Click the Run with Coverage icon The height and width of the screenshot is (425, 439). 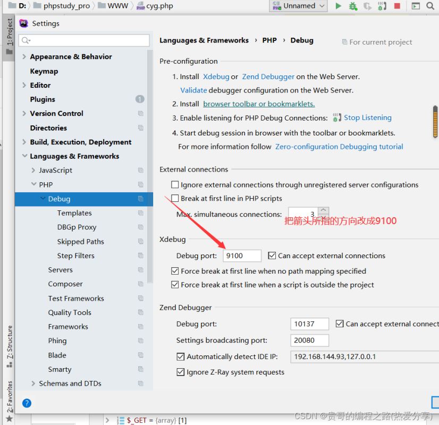(x=367, y=6)
